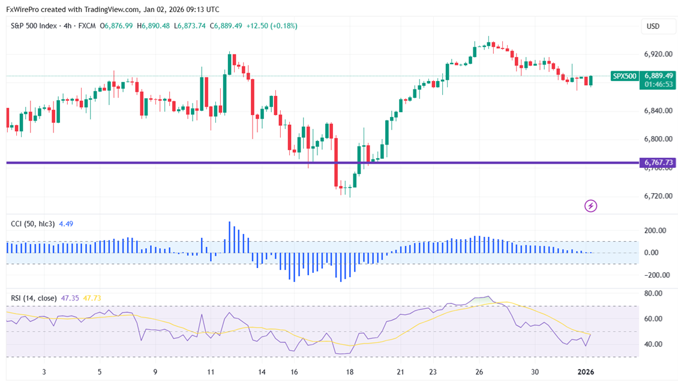Viewport: 678px width, 382px height.
Task: Click the change value +12.50 (+0.18%)
Action: (272, 26)
